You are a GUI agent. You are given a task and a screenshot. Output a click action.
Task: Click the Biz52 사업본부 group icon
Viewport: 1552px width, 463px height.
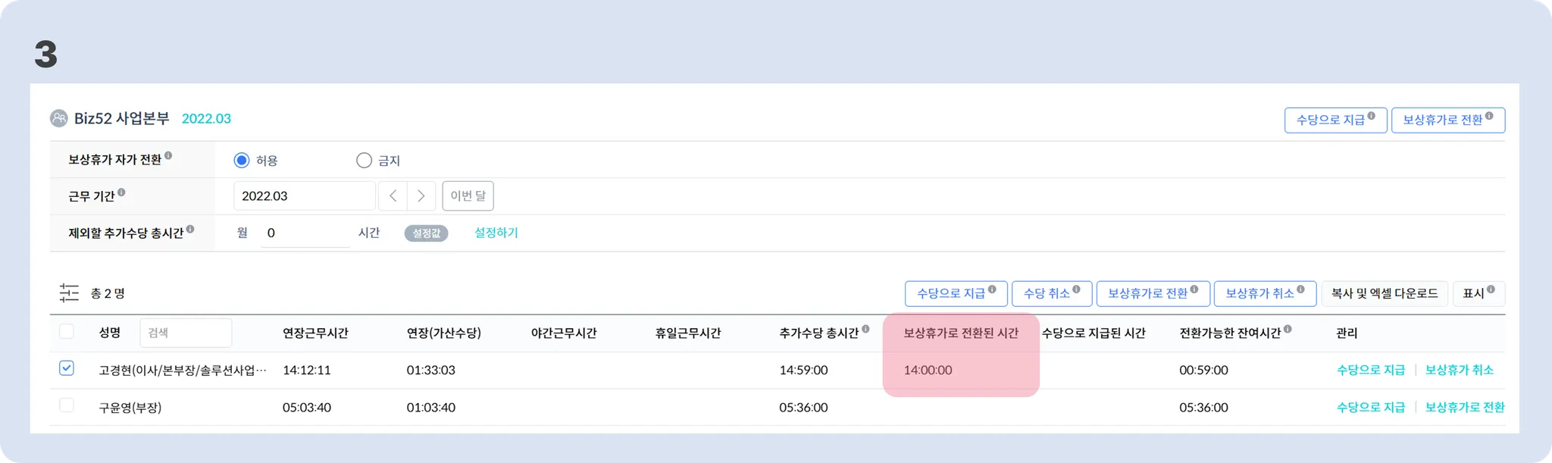pos(58,118)
